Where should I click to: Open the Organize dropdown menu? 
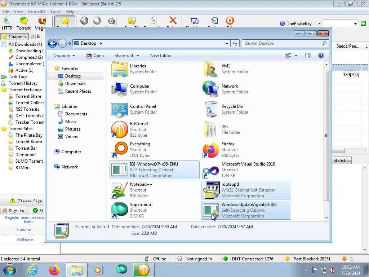[64, 56]
